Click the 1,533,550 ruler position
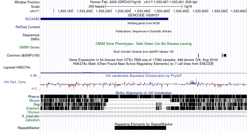This screenshot has width=247, height=134. pyautogui.click(x=219, y=11)
